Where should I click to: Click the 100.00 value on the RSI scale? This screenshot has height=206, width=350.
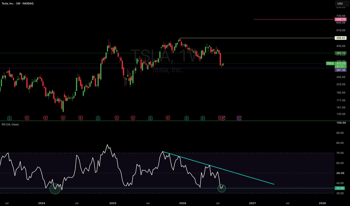[x=341, y=123]
